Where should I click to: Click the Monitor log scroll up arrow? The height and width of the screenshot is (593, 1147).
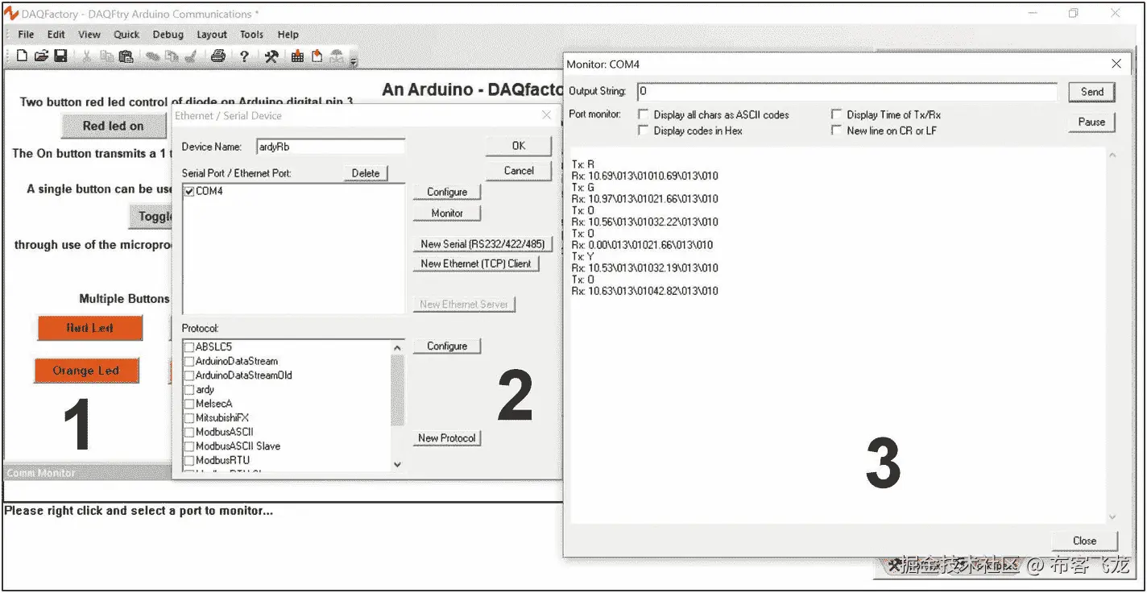1113,155
